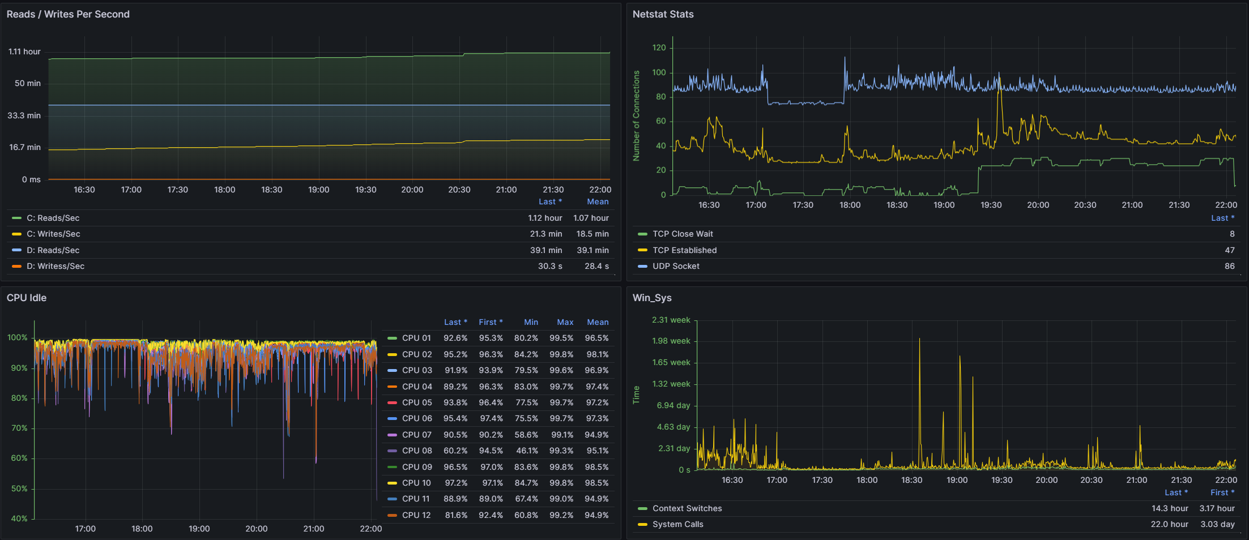Click the Number of Connections axis label
Screen dimensions: 1249x540
click(636, 115)
